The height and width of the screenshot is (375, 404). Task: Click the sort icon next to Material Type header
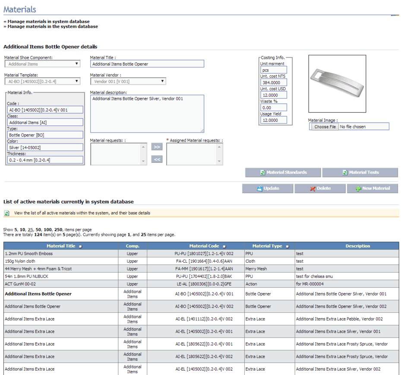coord(287,247)
